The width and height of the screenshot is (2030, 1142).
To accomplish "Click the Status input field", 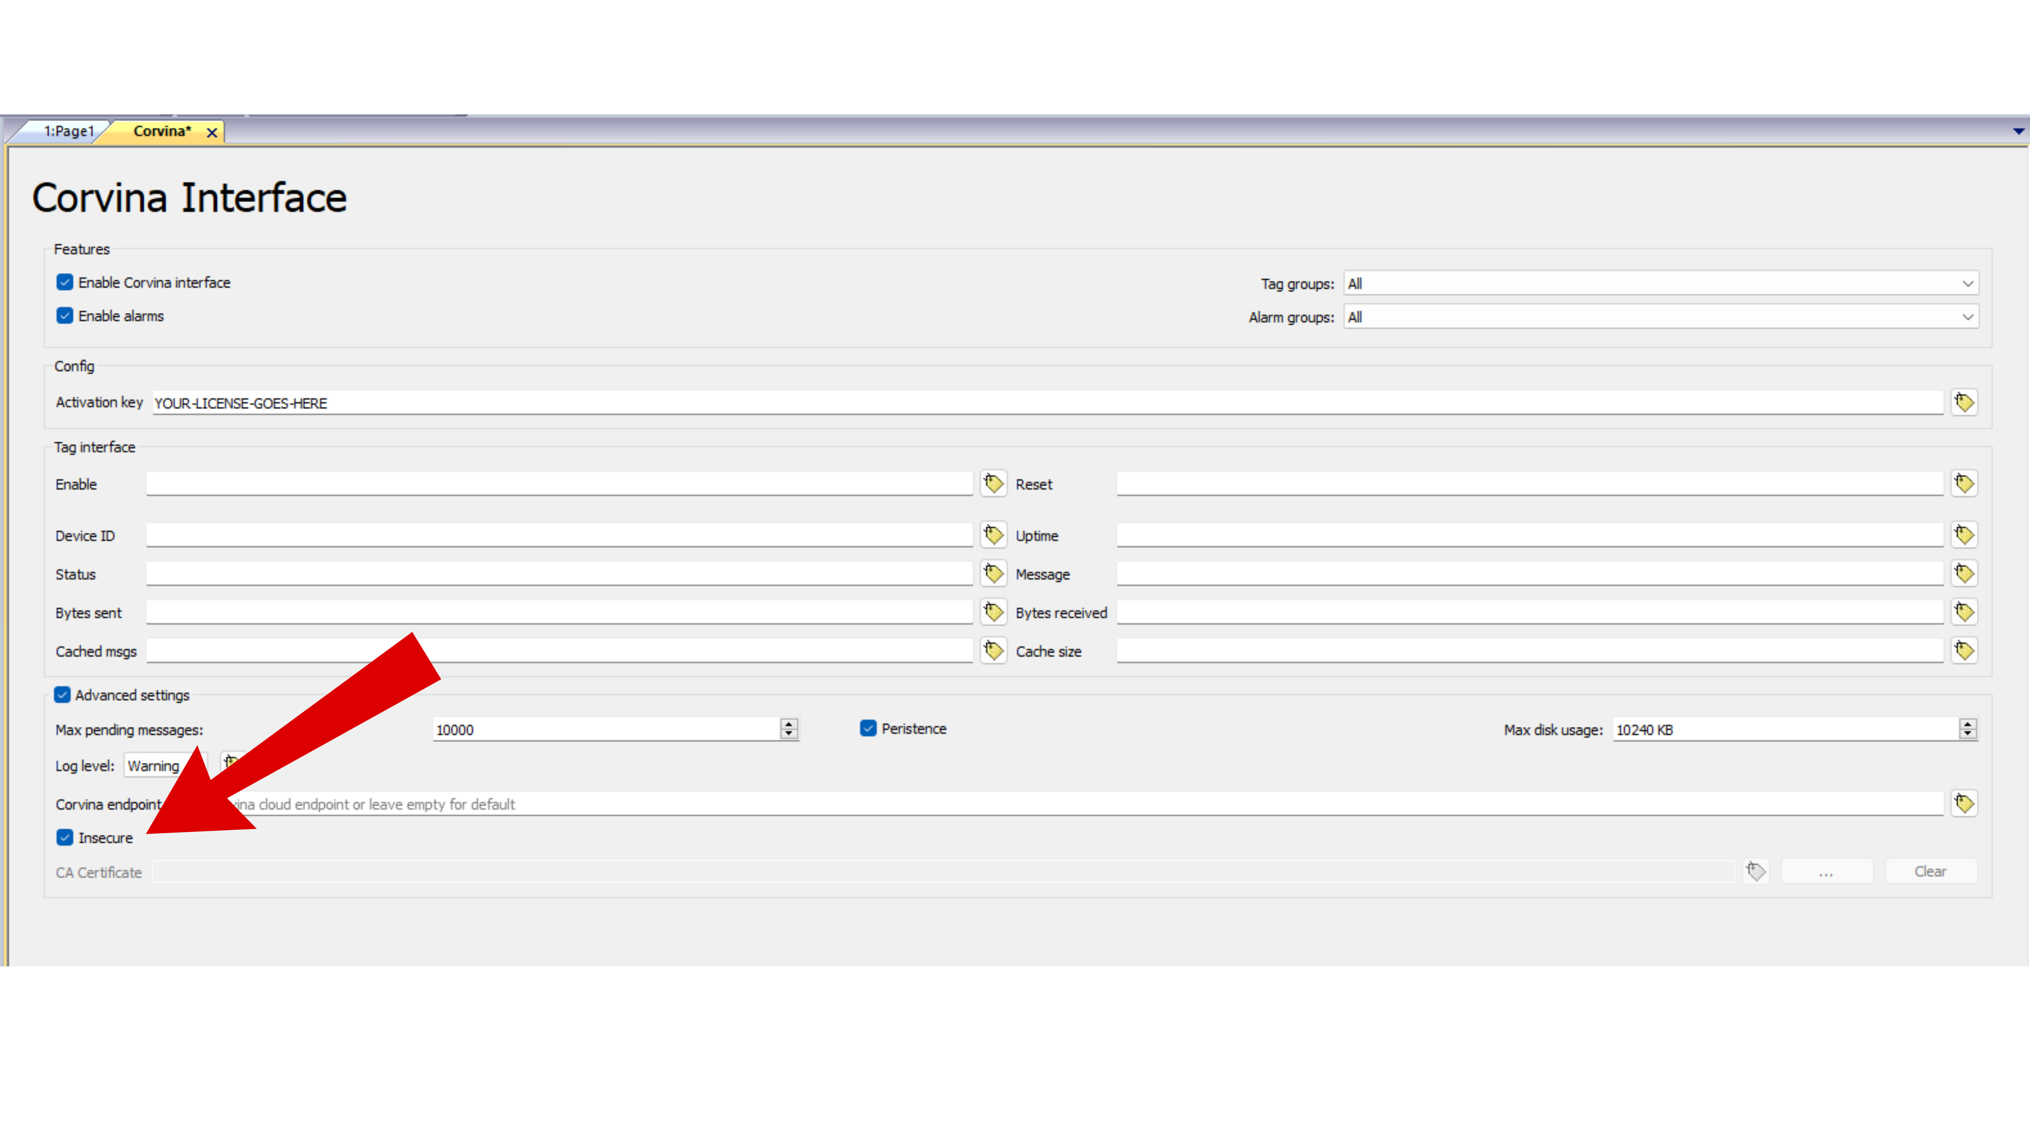I will pyautogui.click(x=560, y=574).
